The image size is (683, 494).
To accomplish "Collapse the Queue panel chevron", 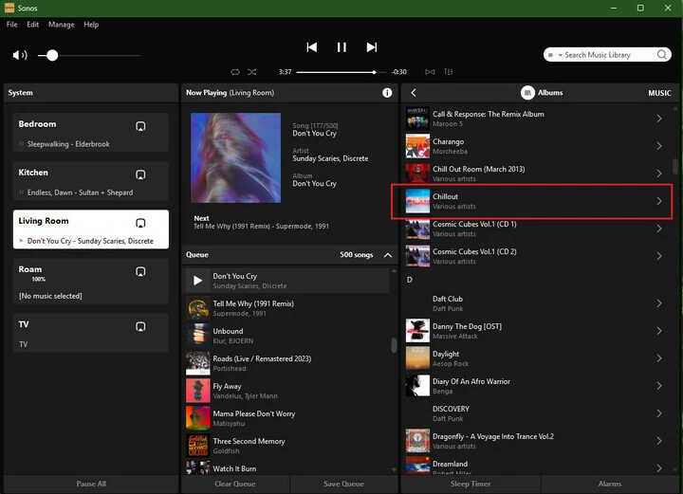I will [388, 255].
